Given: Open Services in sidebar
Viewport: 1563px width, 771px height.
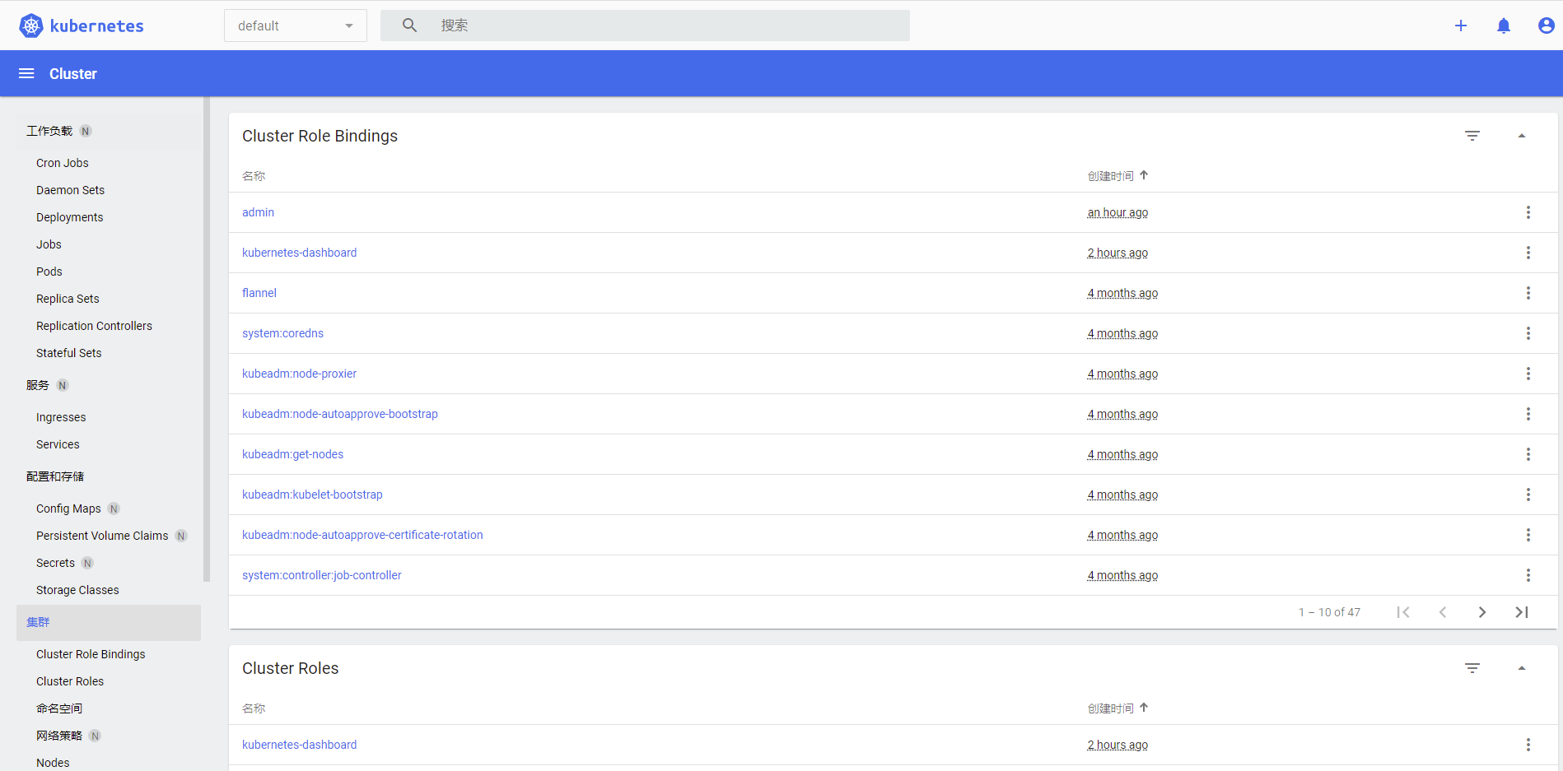Looking at the screenshot, I should (x=58, y=444).
